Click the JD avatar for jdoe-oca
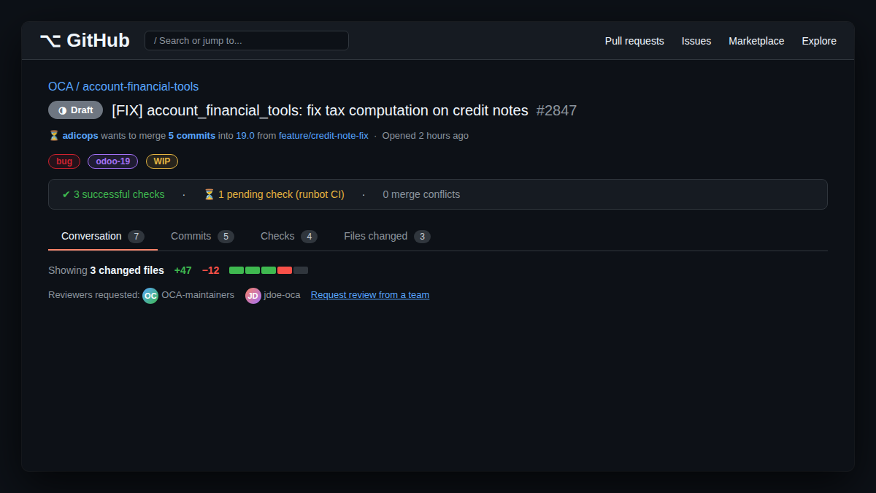Viewport: 876px width, 493px height. coord(253,295)
